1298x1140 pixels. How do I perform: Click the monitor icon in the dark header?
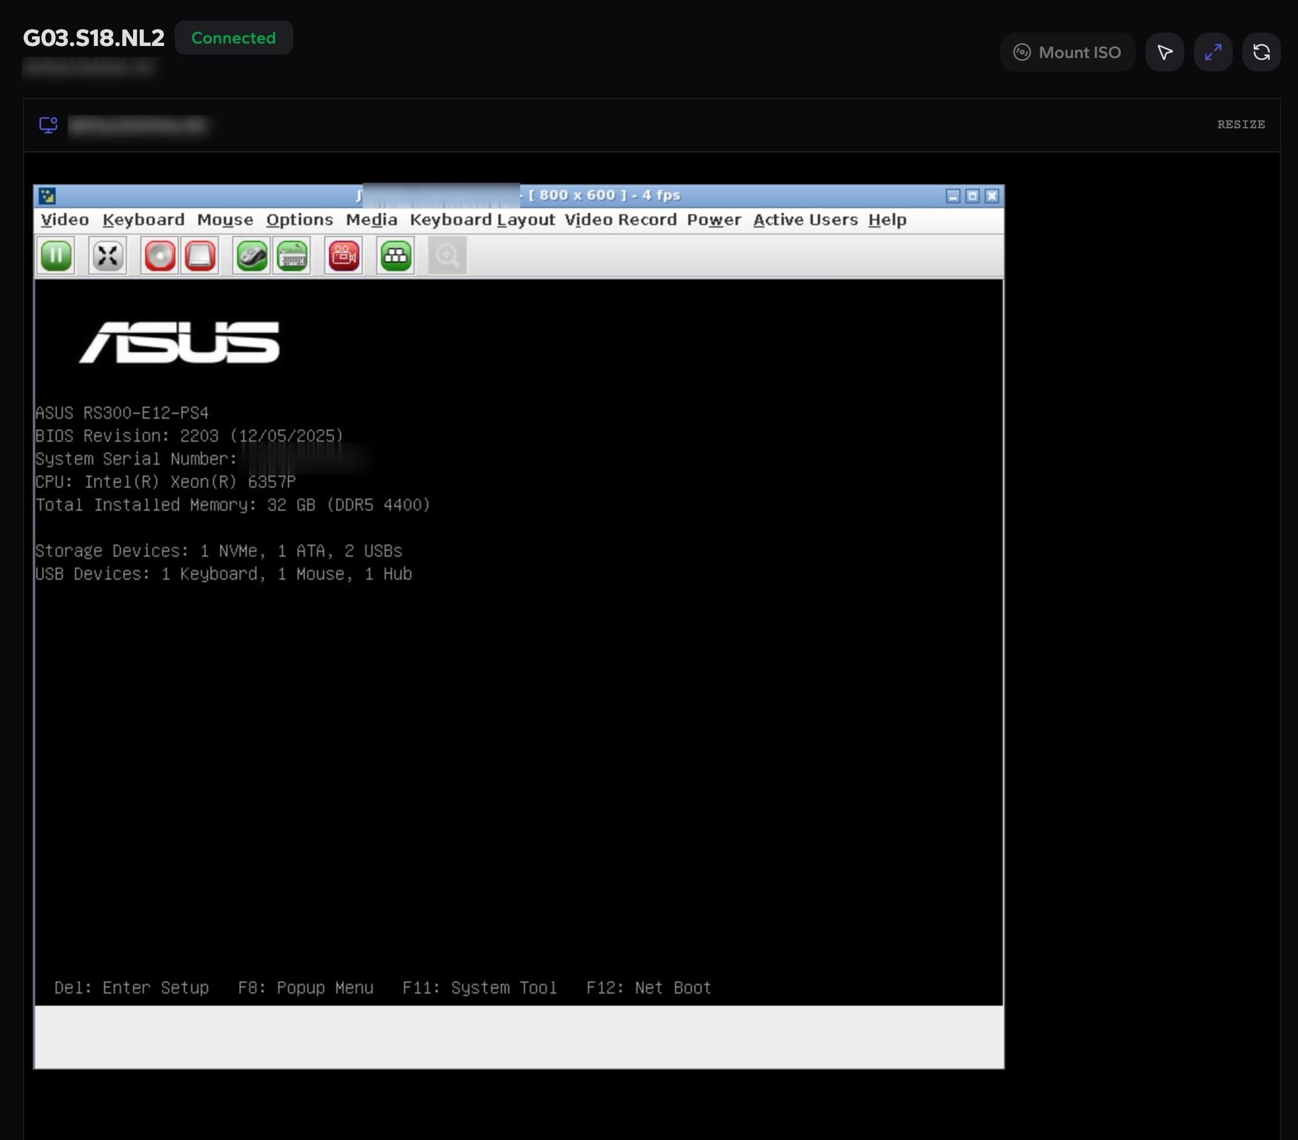pyautogui.click(x=48, y=125)
